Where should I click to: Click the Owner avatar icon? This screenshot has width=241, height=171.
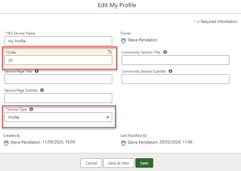pyautogui.click(x=123, y=40)
